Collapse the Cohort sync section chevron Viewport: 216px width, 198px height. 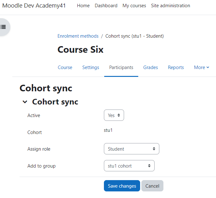point(25,102)
